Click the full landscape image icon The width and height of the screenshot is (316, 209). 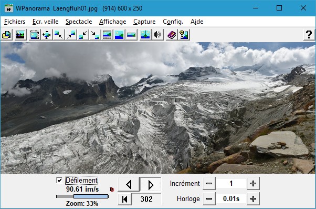coord(119,35)
